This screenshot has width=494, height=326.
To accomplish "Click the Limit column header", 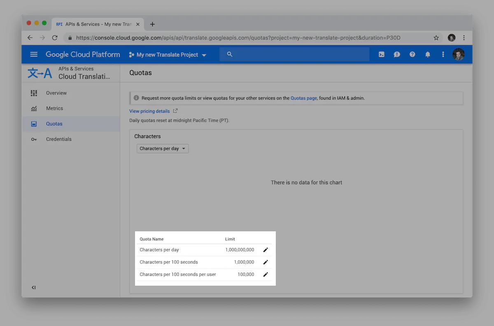I will (x=230, y=239).
